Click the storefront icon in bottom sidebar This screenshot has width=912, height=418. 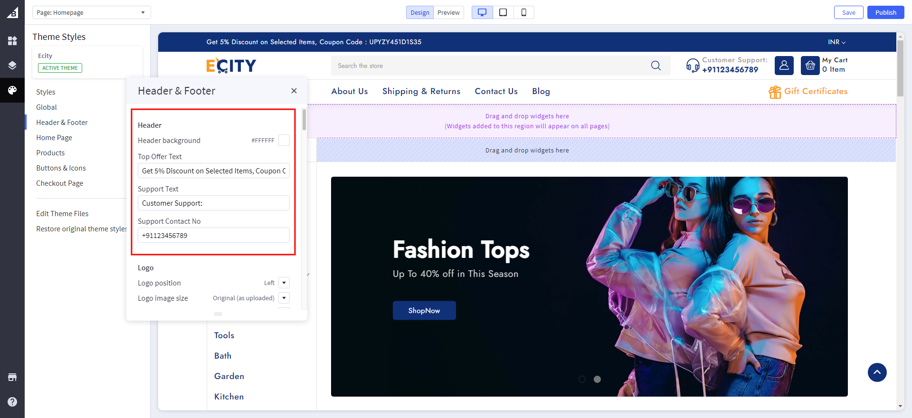coord(12,377)
